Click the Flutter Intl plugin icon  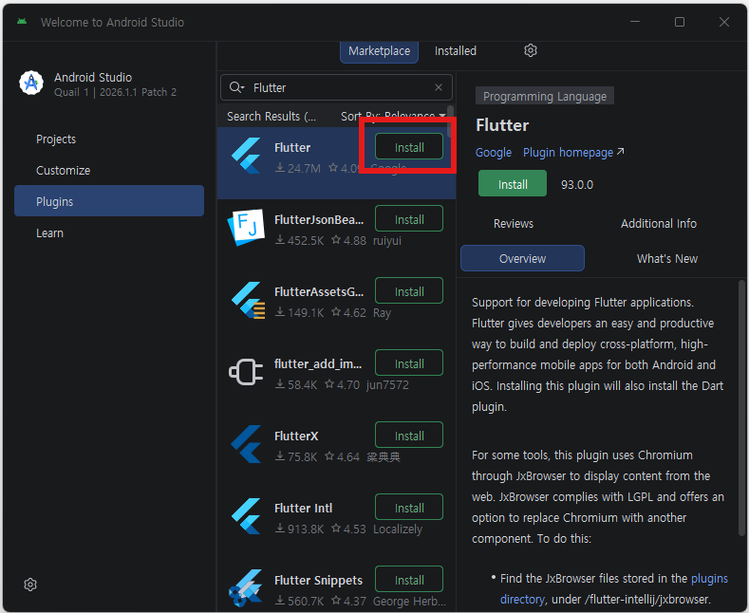click(247, 516)
